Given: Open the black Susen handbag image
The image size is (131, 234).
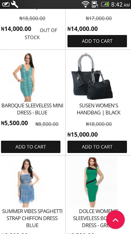Looking at the screenshot, I should point(92,76).
